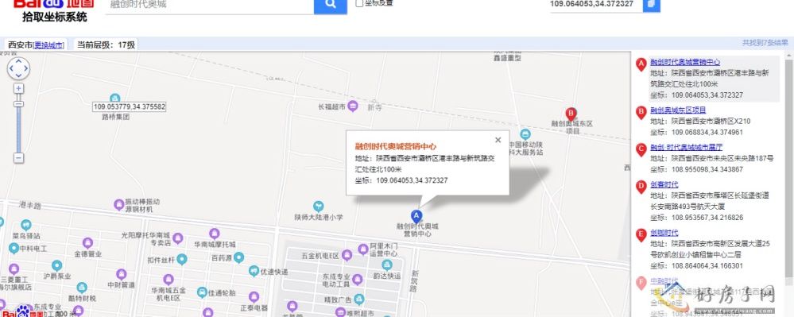Toggle the 坐标反查 checkbox

(x=359, y=3)
